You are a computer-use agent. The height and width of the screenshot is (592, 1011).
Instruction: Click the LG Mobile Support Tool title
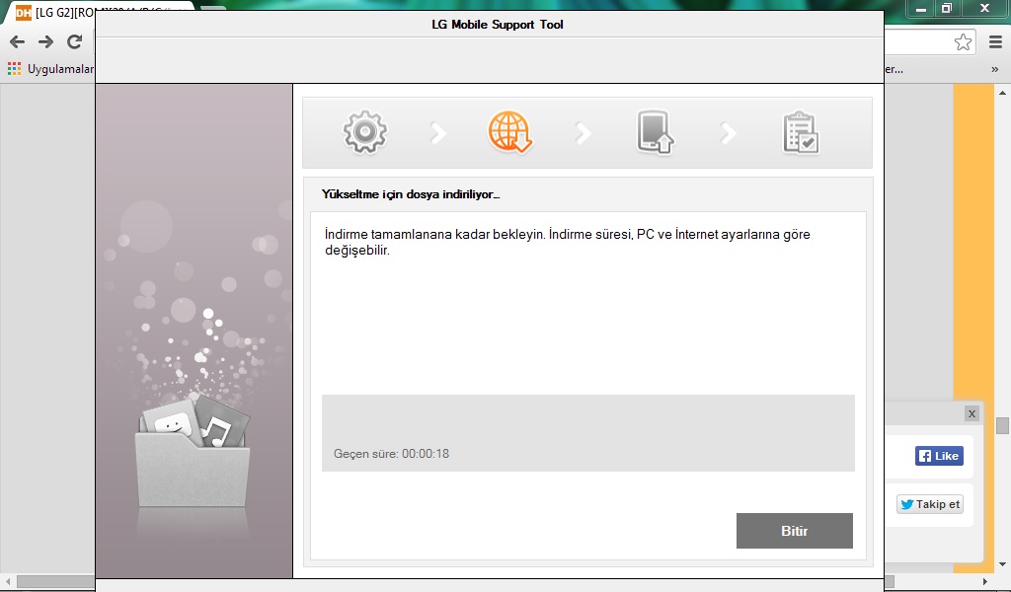498,25
